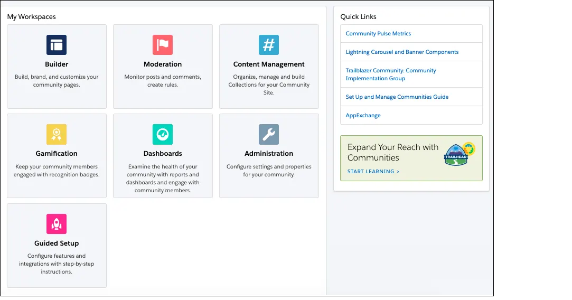Go to the AppExchange link
The width and height of the screenshot is (572, 300).
(x=363, y=116)
